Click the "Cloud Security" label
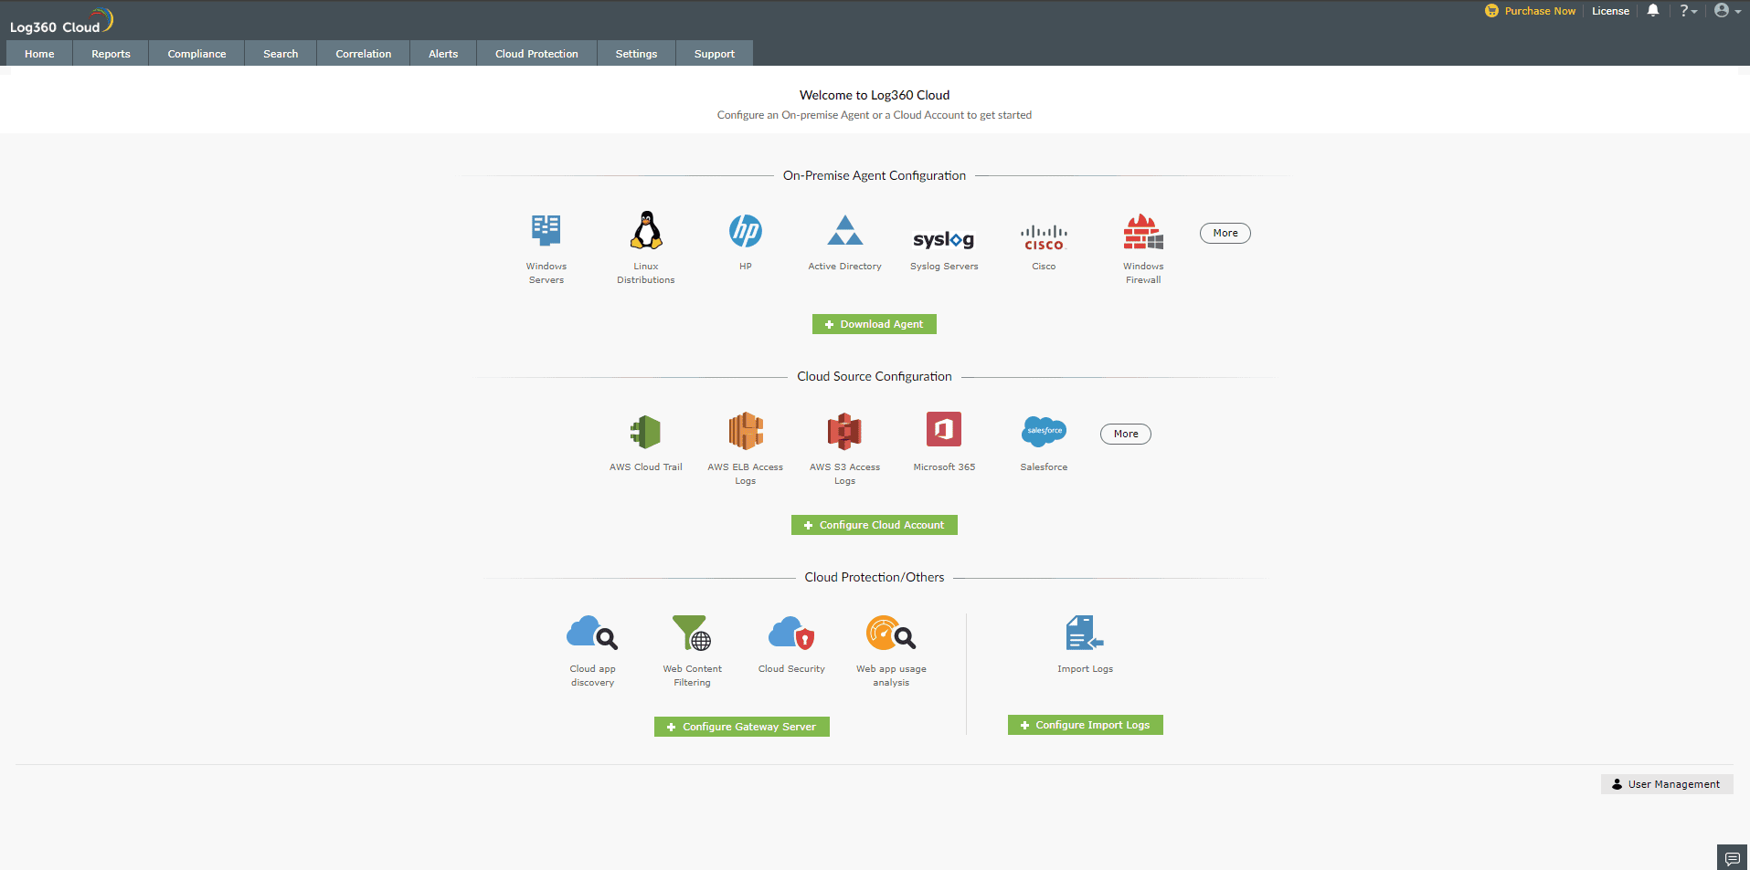1750x870 pixels. 791,669
